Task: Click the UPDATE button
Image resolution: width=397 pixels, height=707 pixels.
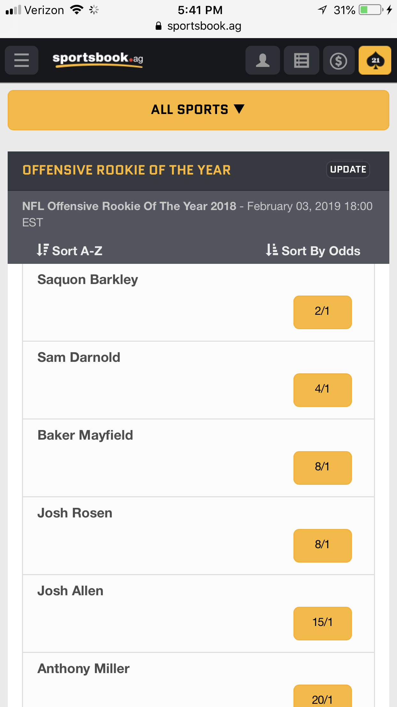Action: pos(348,169)
